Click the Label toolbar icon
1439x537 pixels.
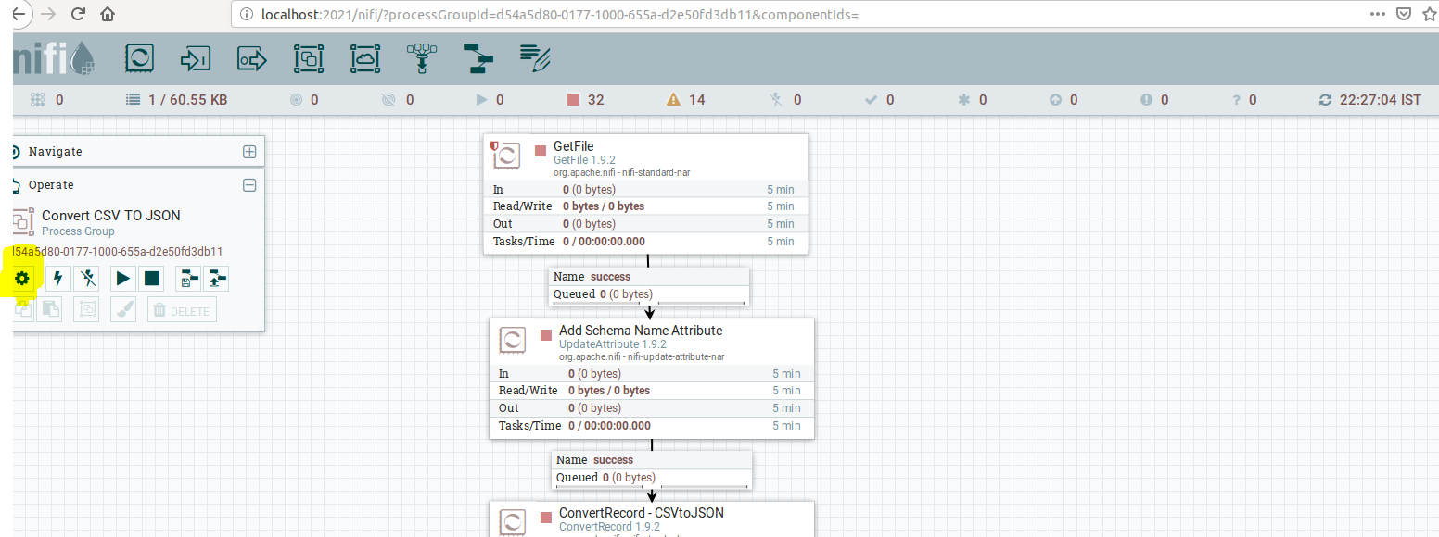(x=535, y=59)
